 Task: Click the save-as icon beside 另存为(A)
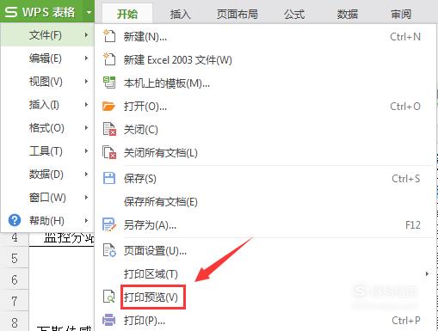click(x=109, y=224)
